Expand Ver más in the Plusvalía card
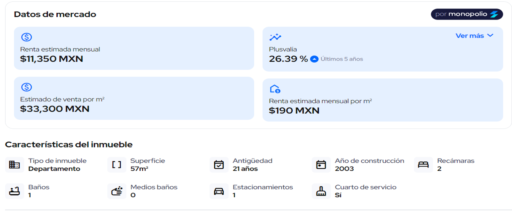Screen dimensions: 512x216 pyautogui.click(x=474, y=36)
